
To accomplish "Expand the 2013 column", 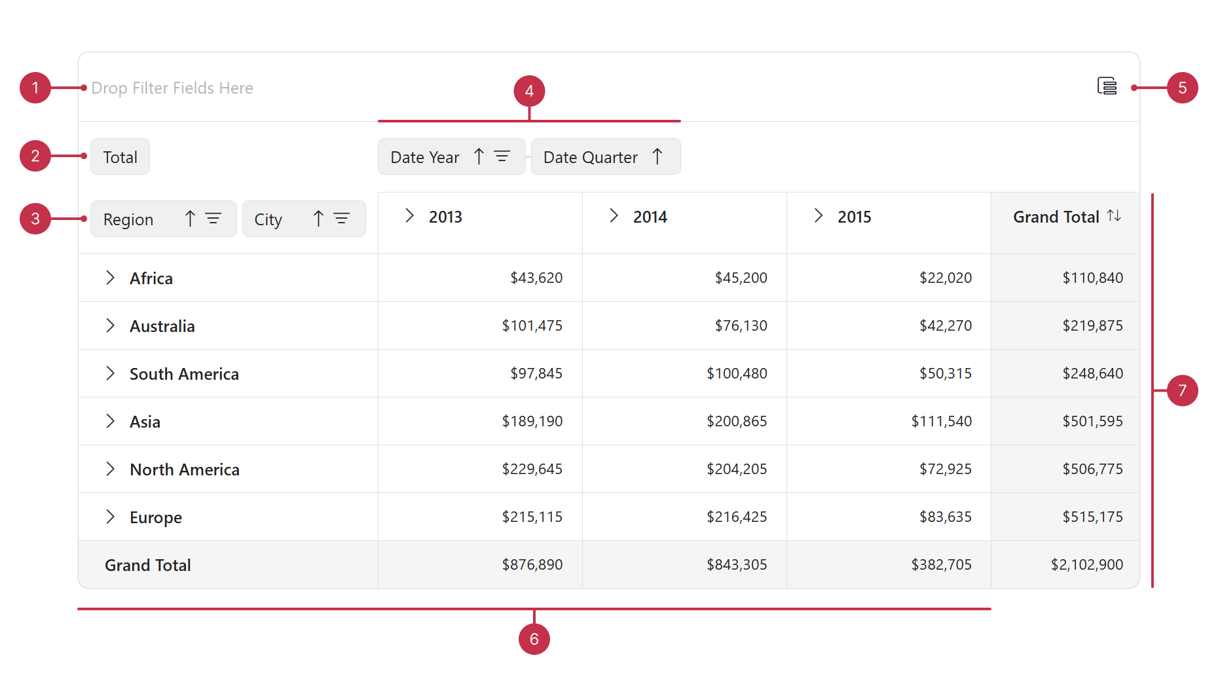I will [409, 216].
